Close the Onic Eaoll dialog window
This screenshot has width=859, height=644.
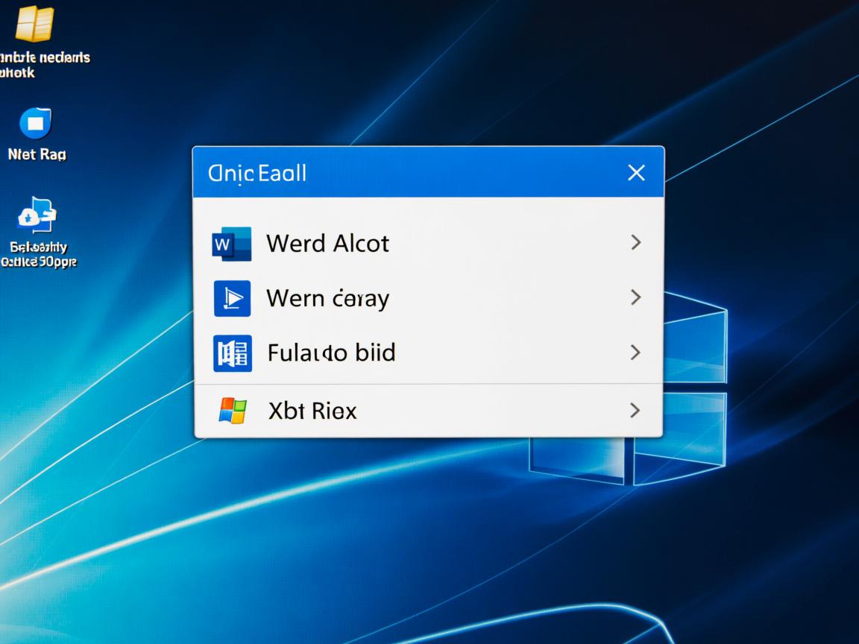pos(636,173)
